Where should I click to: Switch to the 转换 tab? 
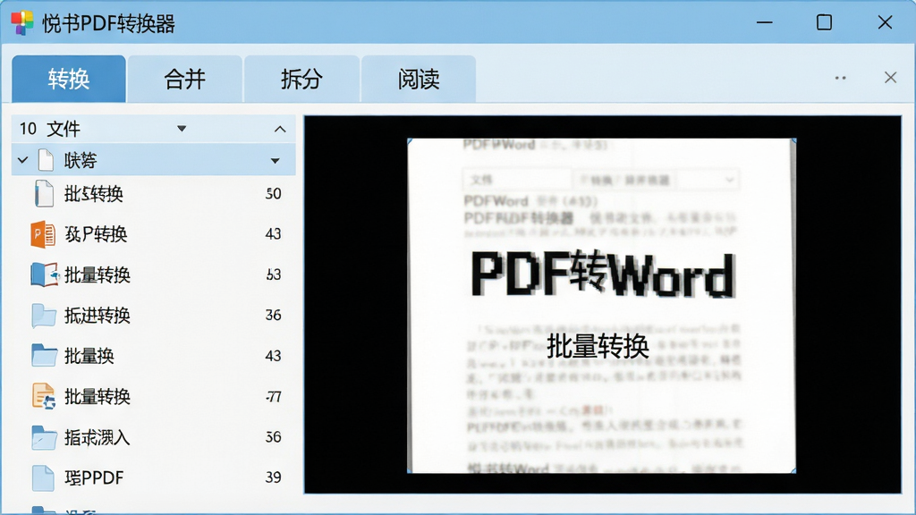click(68, 79)
